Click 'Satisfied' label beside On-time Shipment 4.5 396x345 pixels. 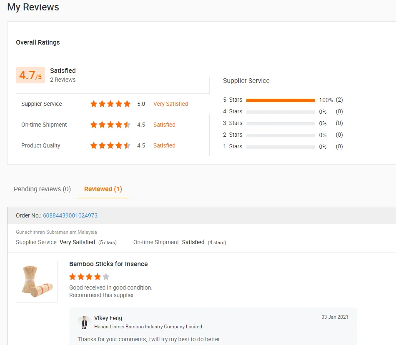(x=164, y=125)
